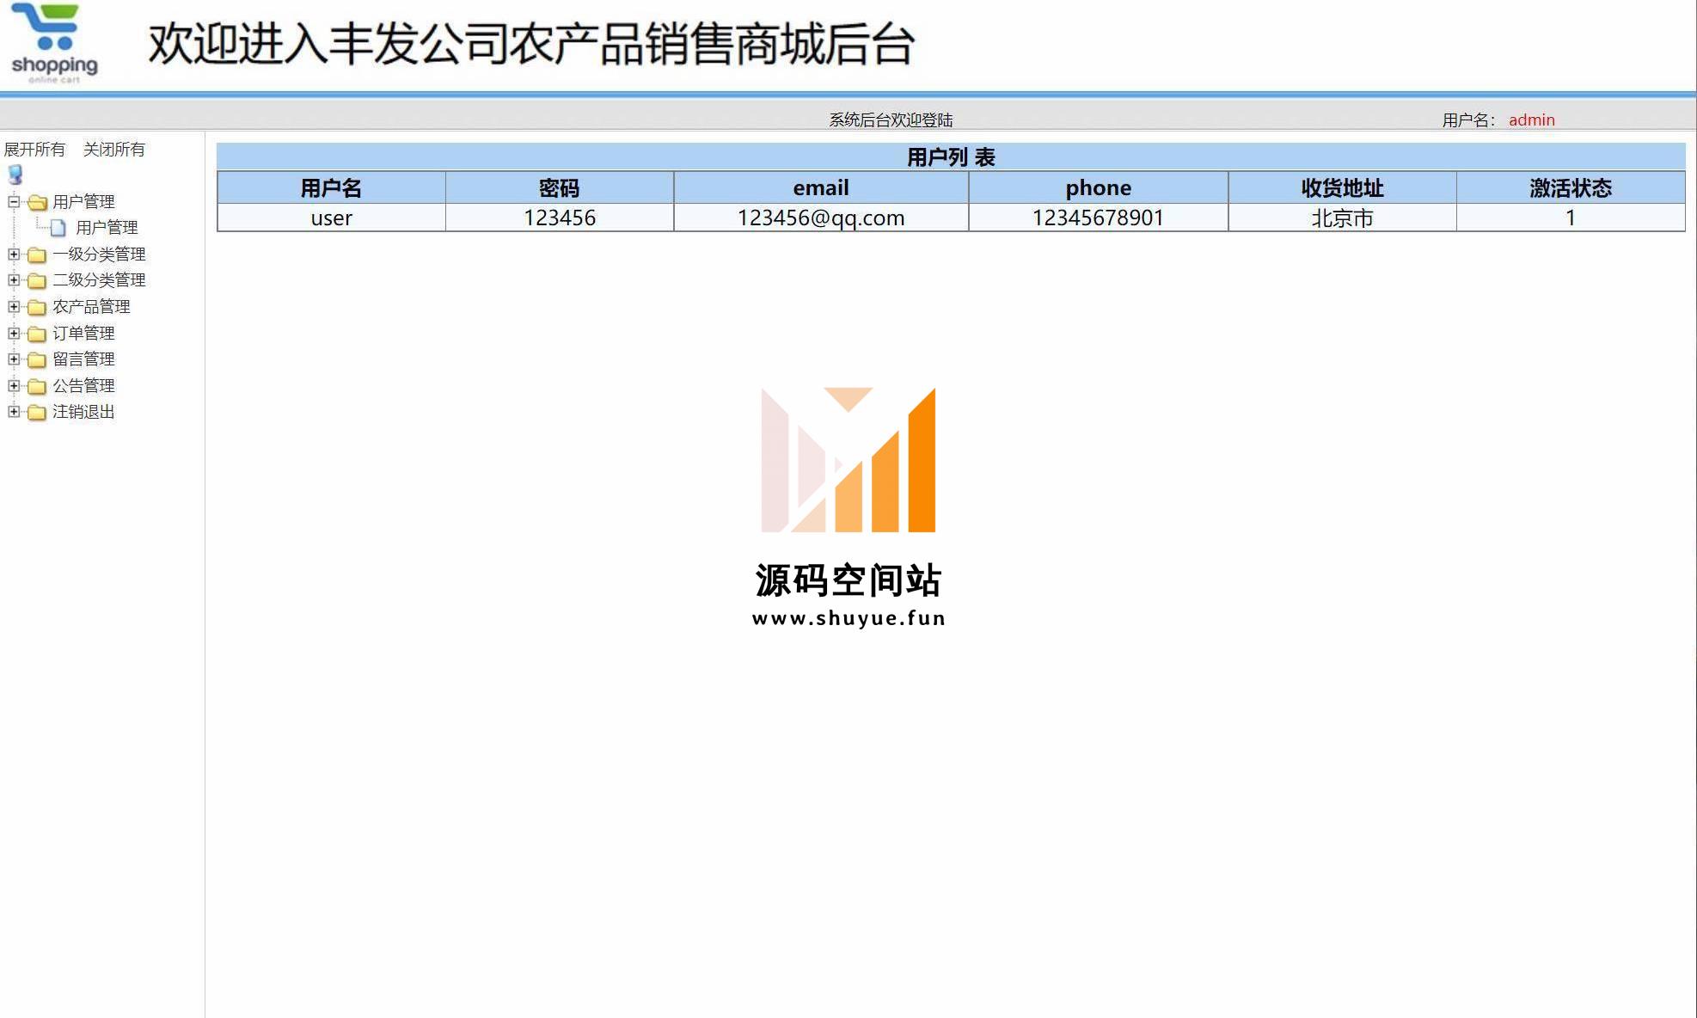Click the 二级分类管理 folder icon

(37, 280)
